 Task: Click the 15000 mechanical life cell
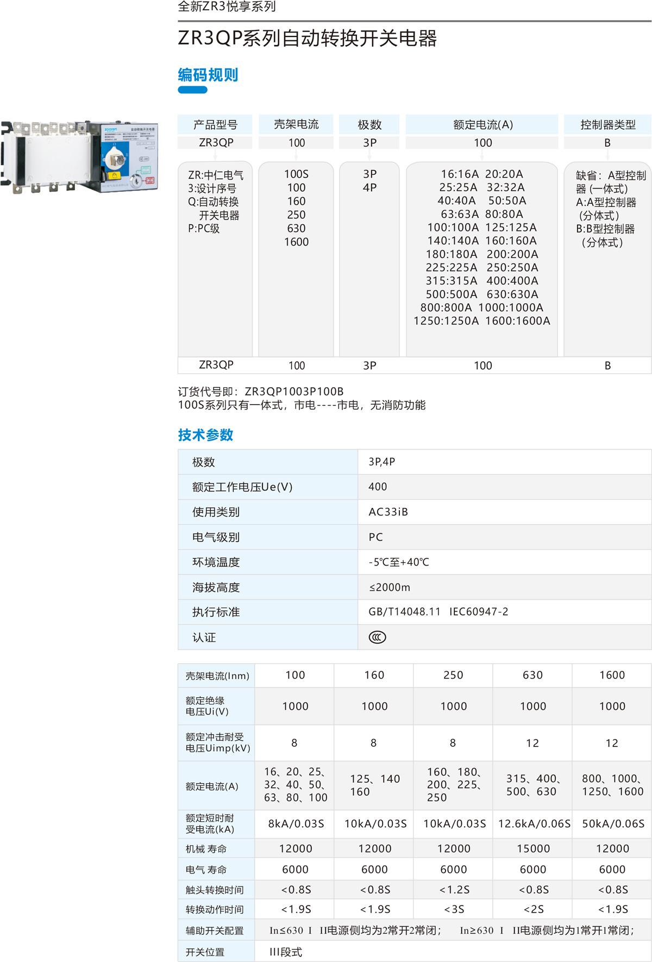coord(533,848)
